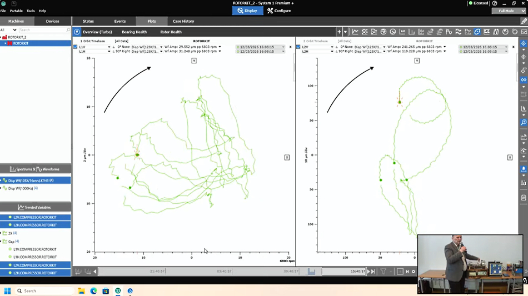Toggle the Y marker box on left orbit
This screenshot has width=528, height=296.
point(194,61)
